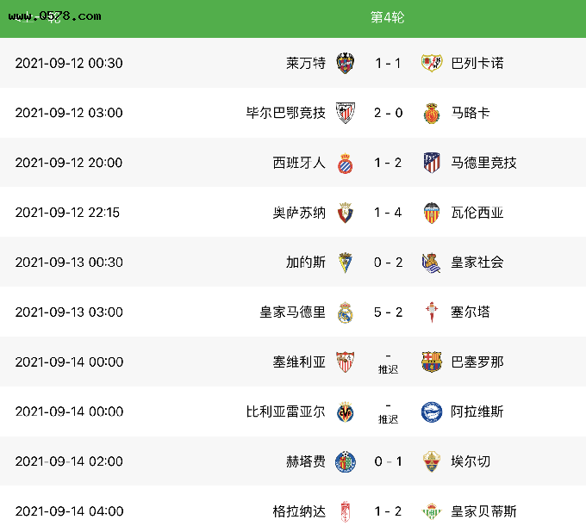Click the Valencia bat crest icon
586x532 pixels.
click(x=432, y=213)
